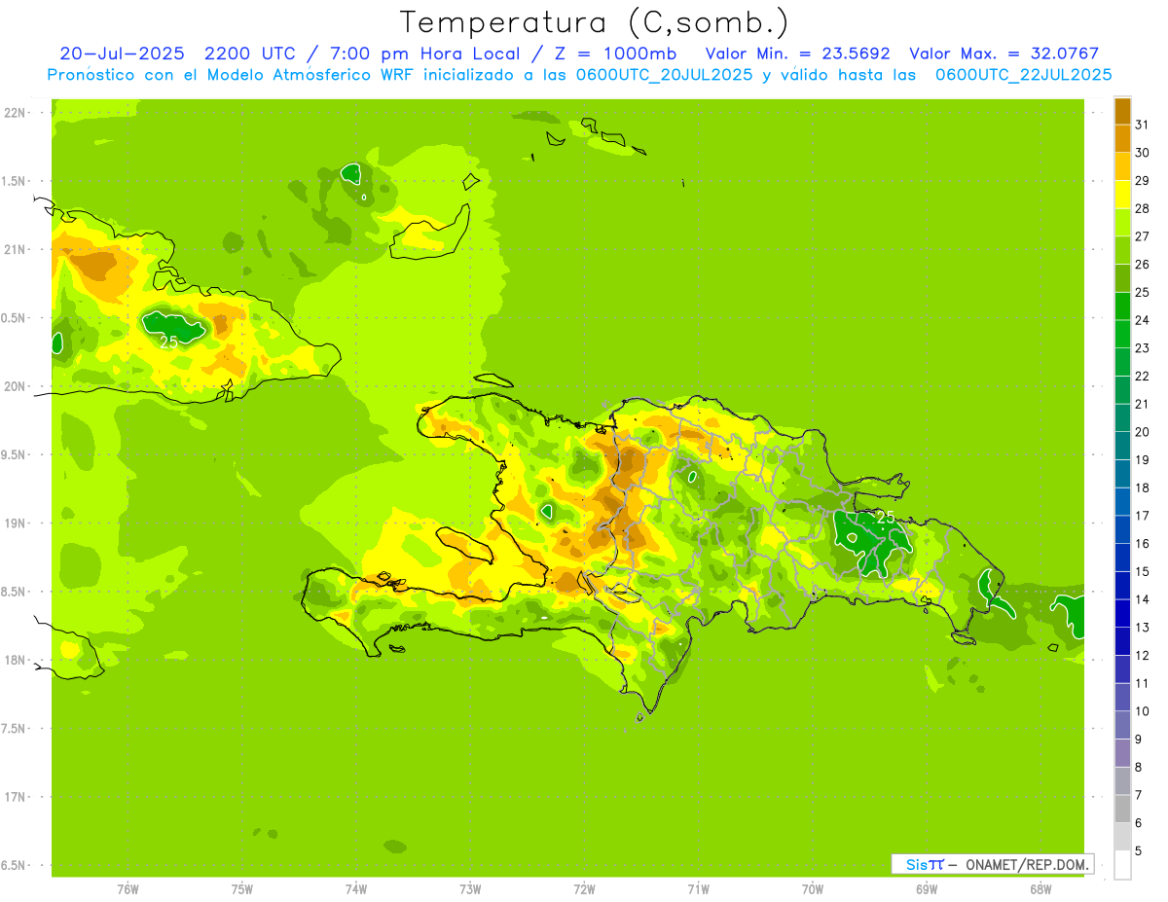Click the '76W' longitude label
This screenshot has width=1168, height=902.
click(128, 888)
